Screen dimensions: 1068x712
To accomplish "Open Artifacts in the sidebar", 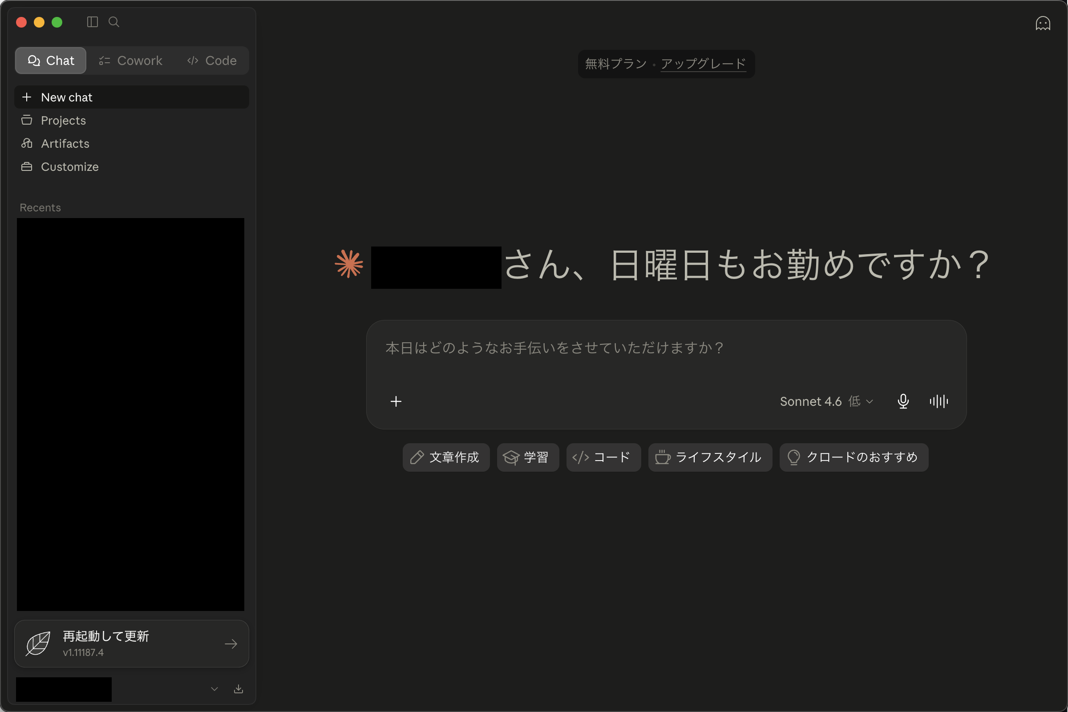I will [132, 143].
